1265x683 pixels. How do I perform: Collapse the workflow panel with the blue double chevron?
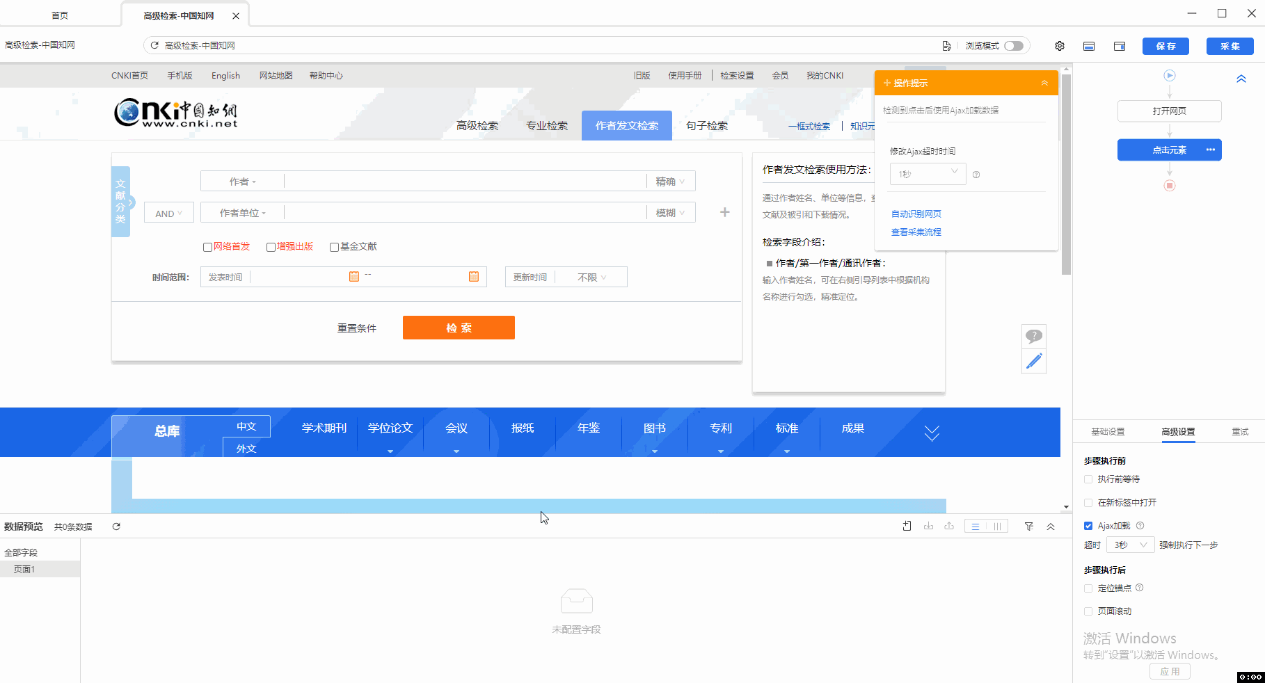coord(1241,79)
